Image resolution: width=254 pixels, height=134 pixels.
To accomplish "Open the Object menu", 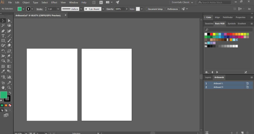I will [26, 2].
